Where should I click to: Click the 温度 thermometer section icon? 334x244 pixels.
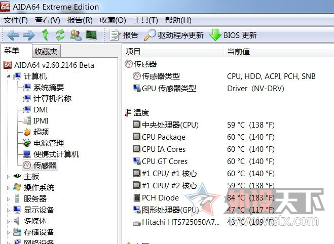click(x=128, y=112)
